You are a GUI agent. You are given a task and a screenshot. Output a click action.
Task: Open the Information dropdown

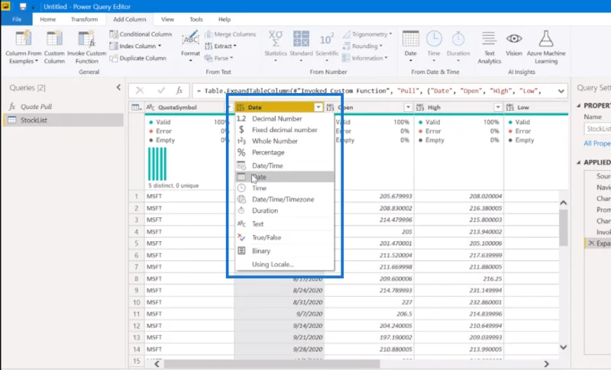click(x=365, y=58)
